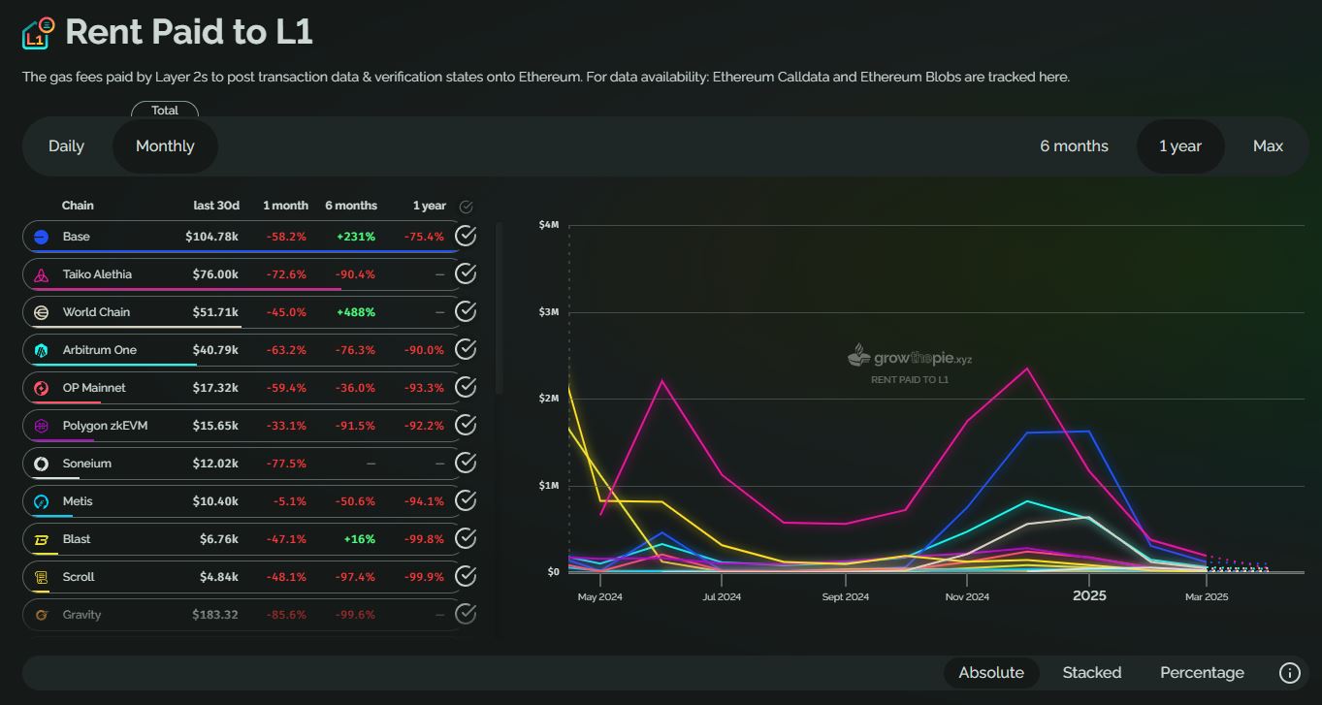Click the Metis chain icon

coord(40,500)
